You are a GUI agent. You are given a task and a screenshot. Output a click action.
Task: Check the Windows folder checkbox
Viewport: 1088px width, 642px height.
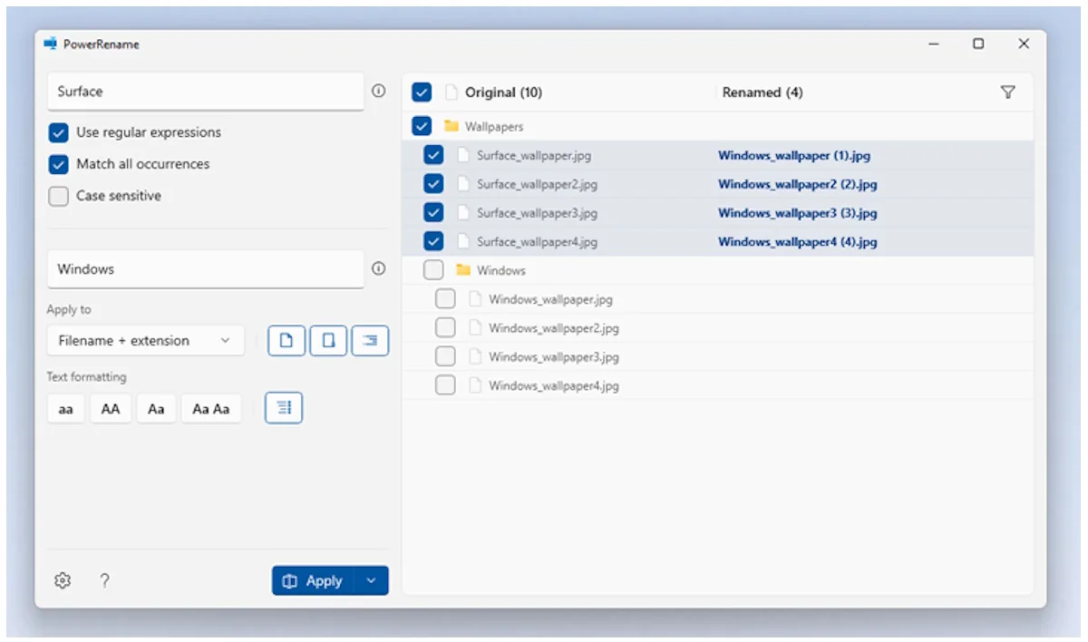pyautogui.click(x=433, y=270)
